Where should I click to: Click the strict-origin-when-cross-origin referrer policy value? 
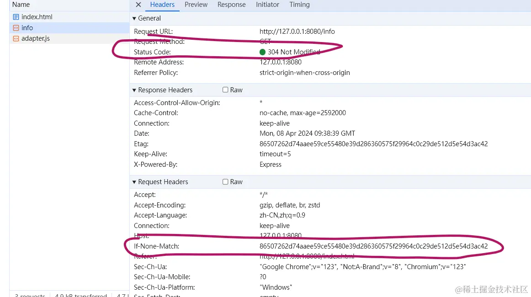304,73
